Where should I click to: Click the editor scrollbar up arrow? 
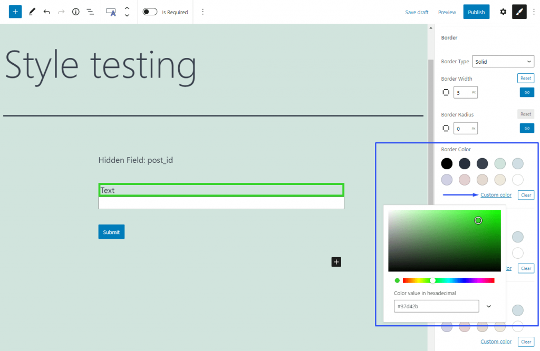430,28
